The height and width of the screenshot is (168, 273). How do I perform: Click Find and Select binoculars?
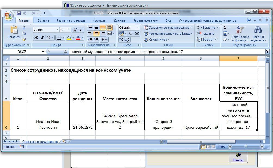tap(258, 34)
